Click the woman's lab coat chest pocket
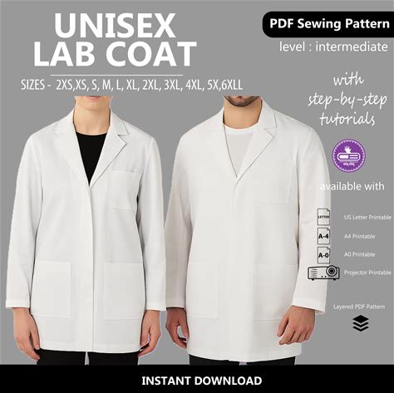 [123, 190]
